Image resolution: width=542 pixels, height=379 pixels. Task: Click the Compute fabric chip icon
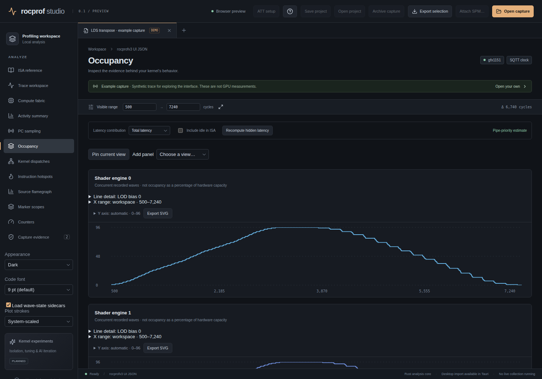(x=11, y=101)
